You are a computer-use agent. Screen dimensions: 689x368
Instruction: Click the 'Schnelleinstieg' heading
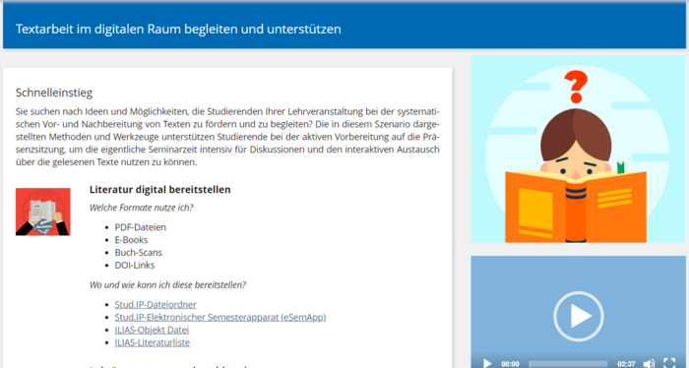(54, 92)
